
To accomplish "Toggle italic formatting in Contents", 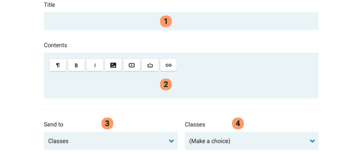I will point(95,65).
